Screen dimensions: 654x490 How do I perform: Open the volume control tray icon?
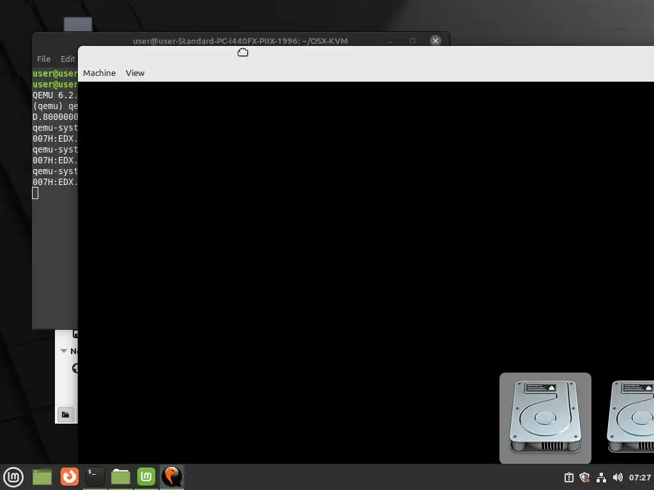[618, 477]
